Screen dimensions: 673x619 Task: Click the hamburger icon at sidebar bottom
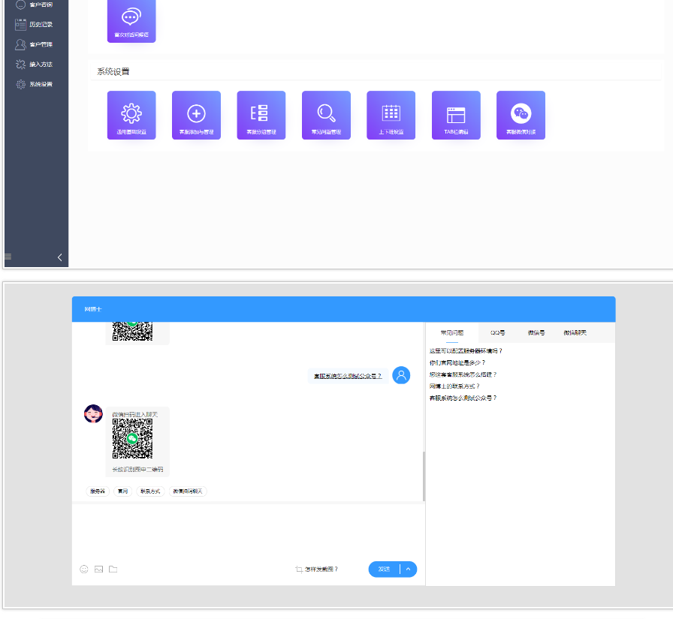click(8, 257)
